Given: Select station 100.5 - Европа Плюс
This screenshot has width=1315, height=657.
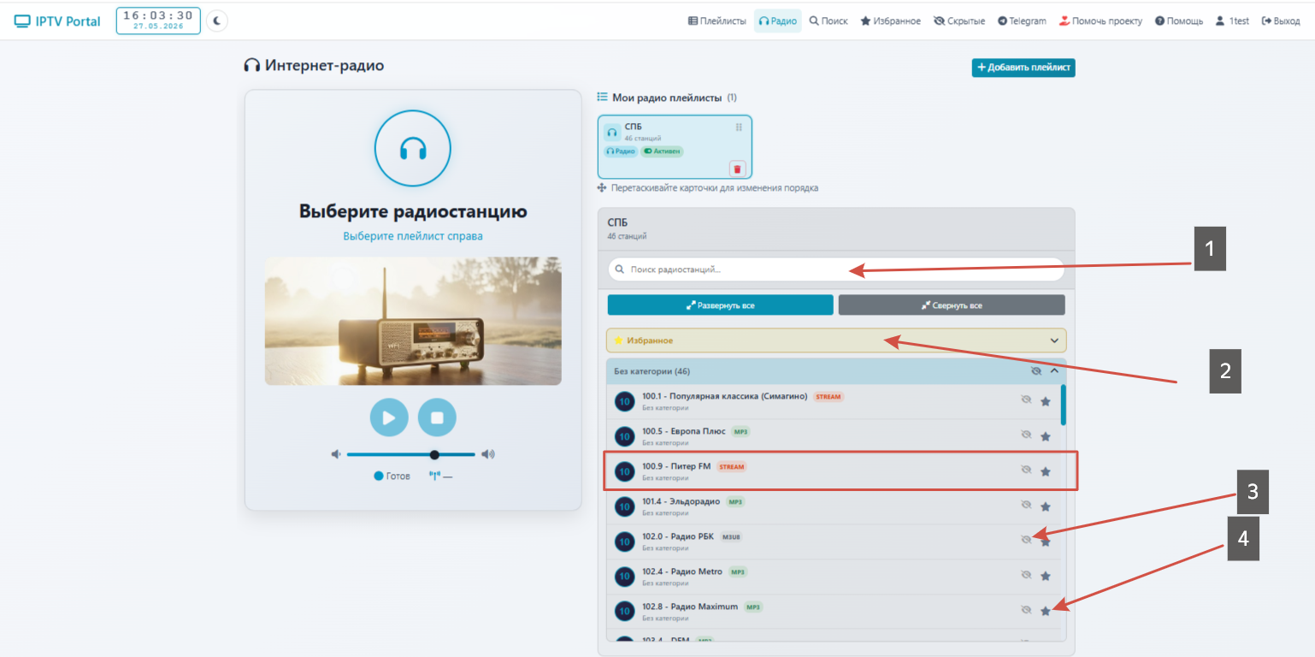Looking at the screenshot, I should coord(834,436).
